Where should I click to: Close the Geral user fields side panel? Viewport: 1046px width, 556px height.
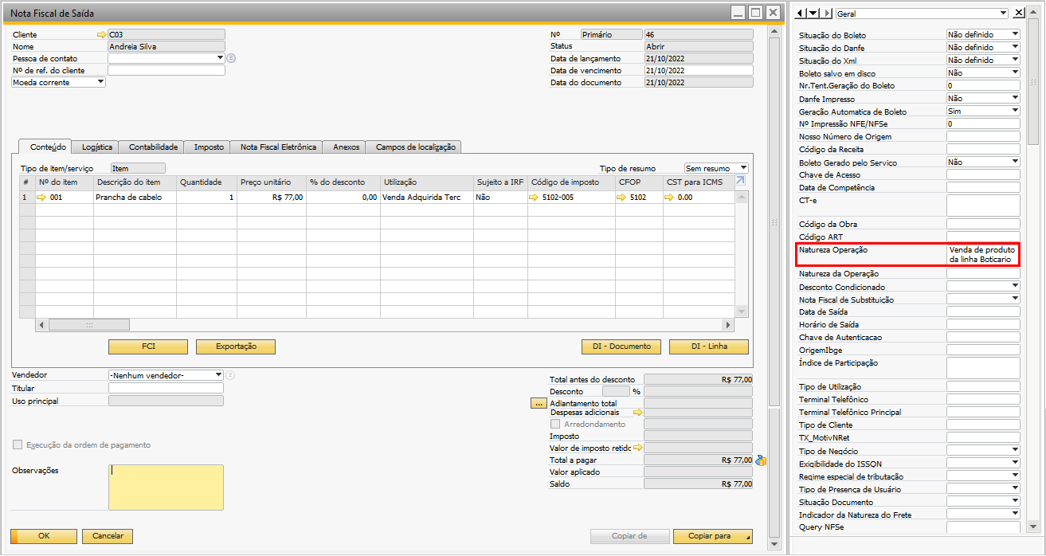(x=1019, y=14)
